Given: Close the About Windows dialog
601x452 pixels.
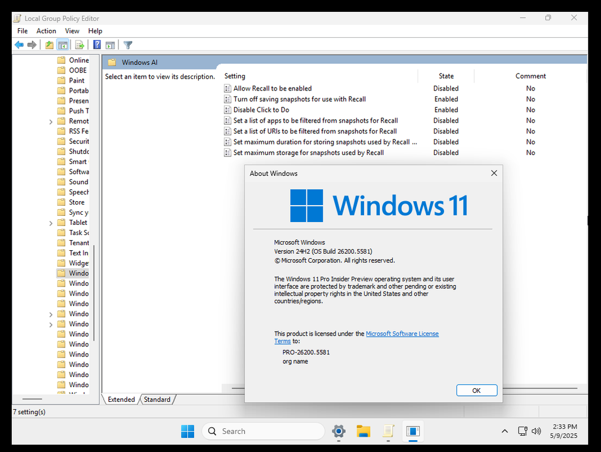Looking at the screenshot, I should click(494, 173).
